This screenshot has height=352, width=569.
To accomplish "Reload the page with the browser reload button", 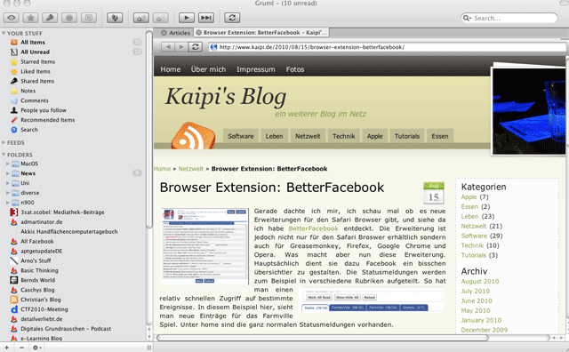I will point(195,47).
